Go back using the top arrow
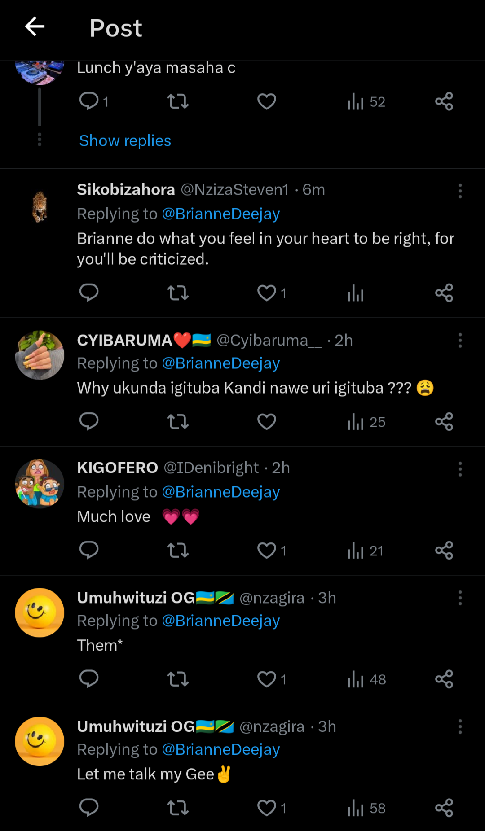Viewport: 485px width, 831px height. [x=35, y=27]
